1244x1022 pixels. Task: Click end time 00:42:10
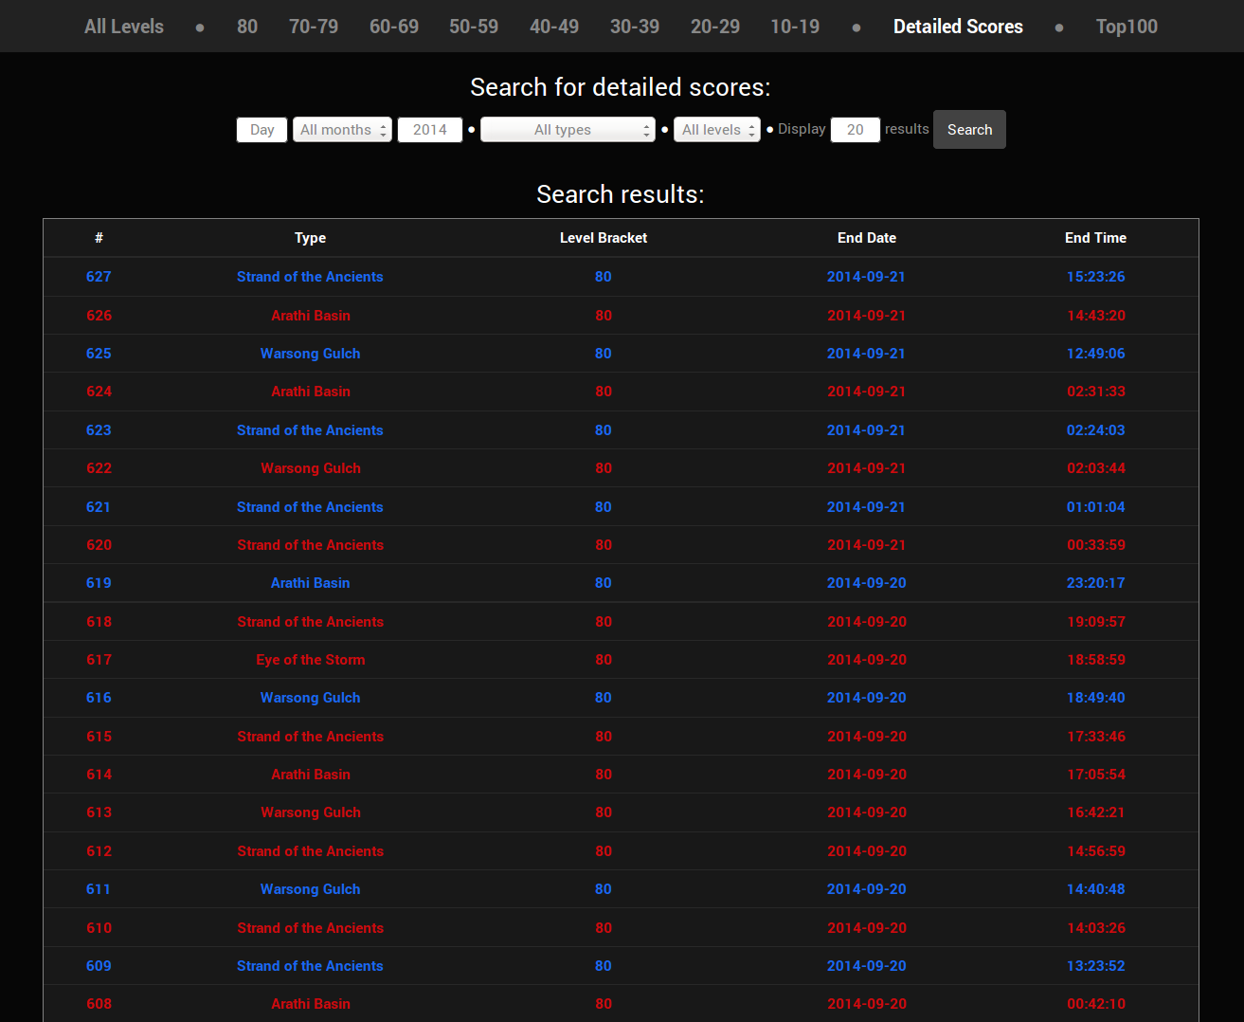click(1096, 1004)
